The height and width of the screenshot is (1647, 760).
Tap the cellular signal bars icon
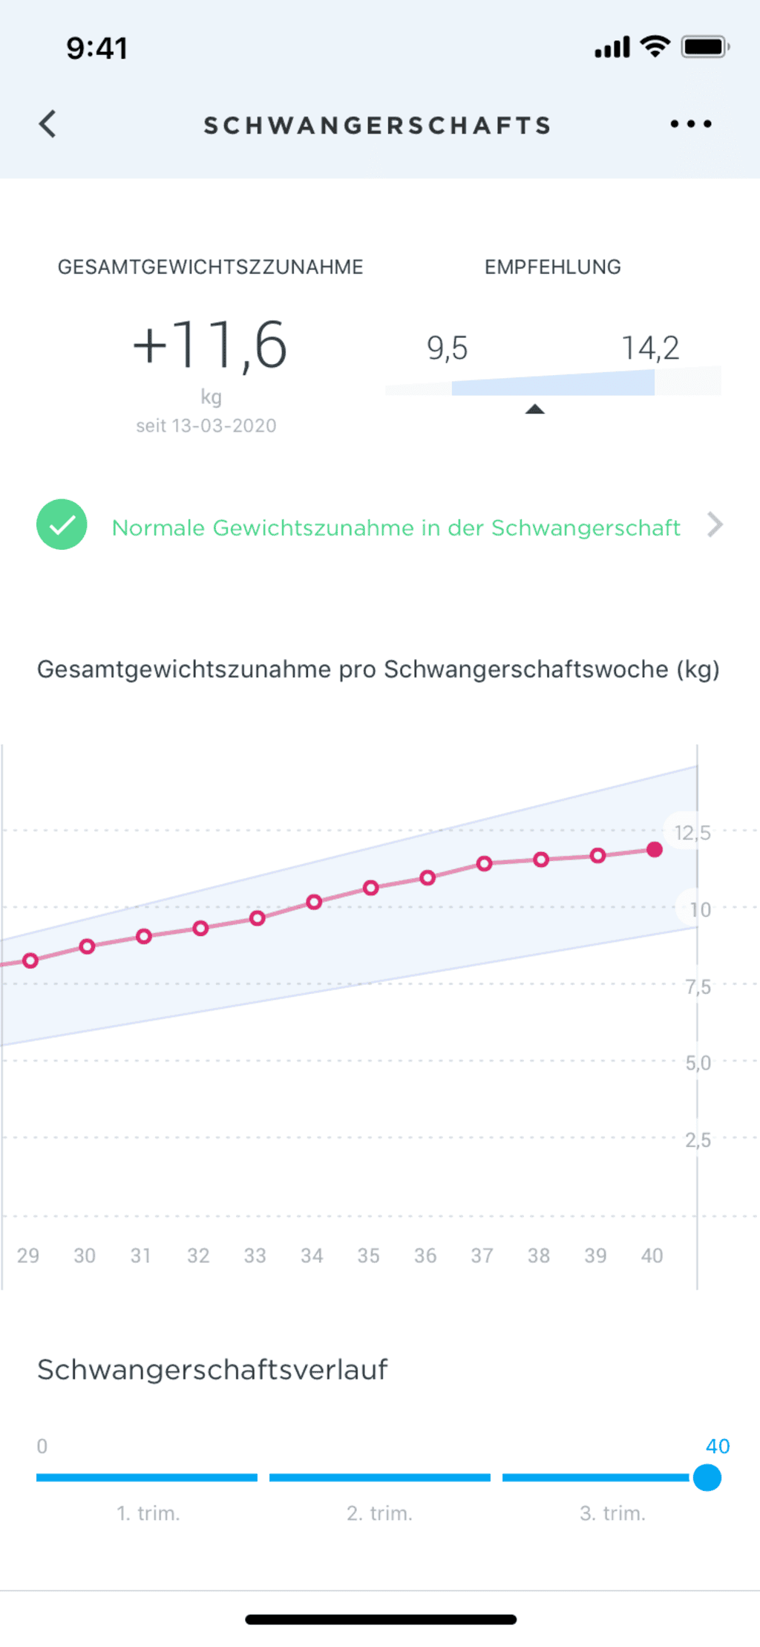[x=612, y=48]
